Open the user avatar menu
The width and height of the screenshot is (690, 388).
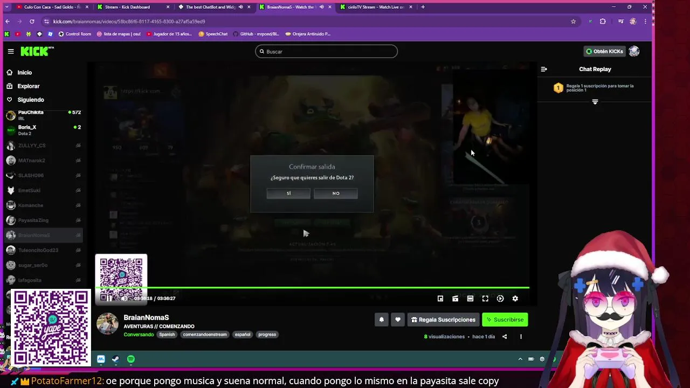[634, 51]
